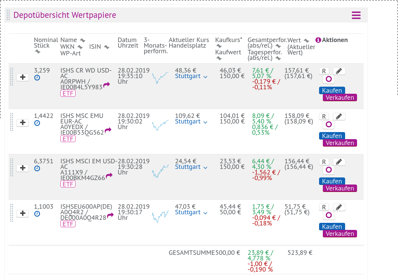Sort the table by ISIN column

point(106,47)
